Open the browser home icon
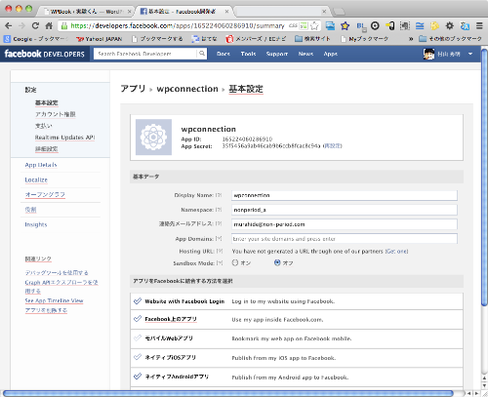The image size is (488, 397). [x=49, y=25]
